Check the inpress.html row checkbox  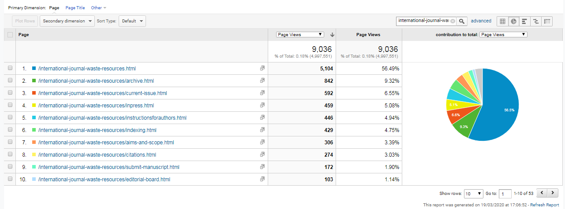coord(10,105)
